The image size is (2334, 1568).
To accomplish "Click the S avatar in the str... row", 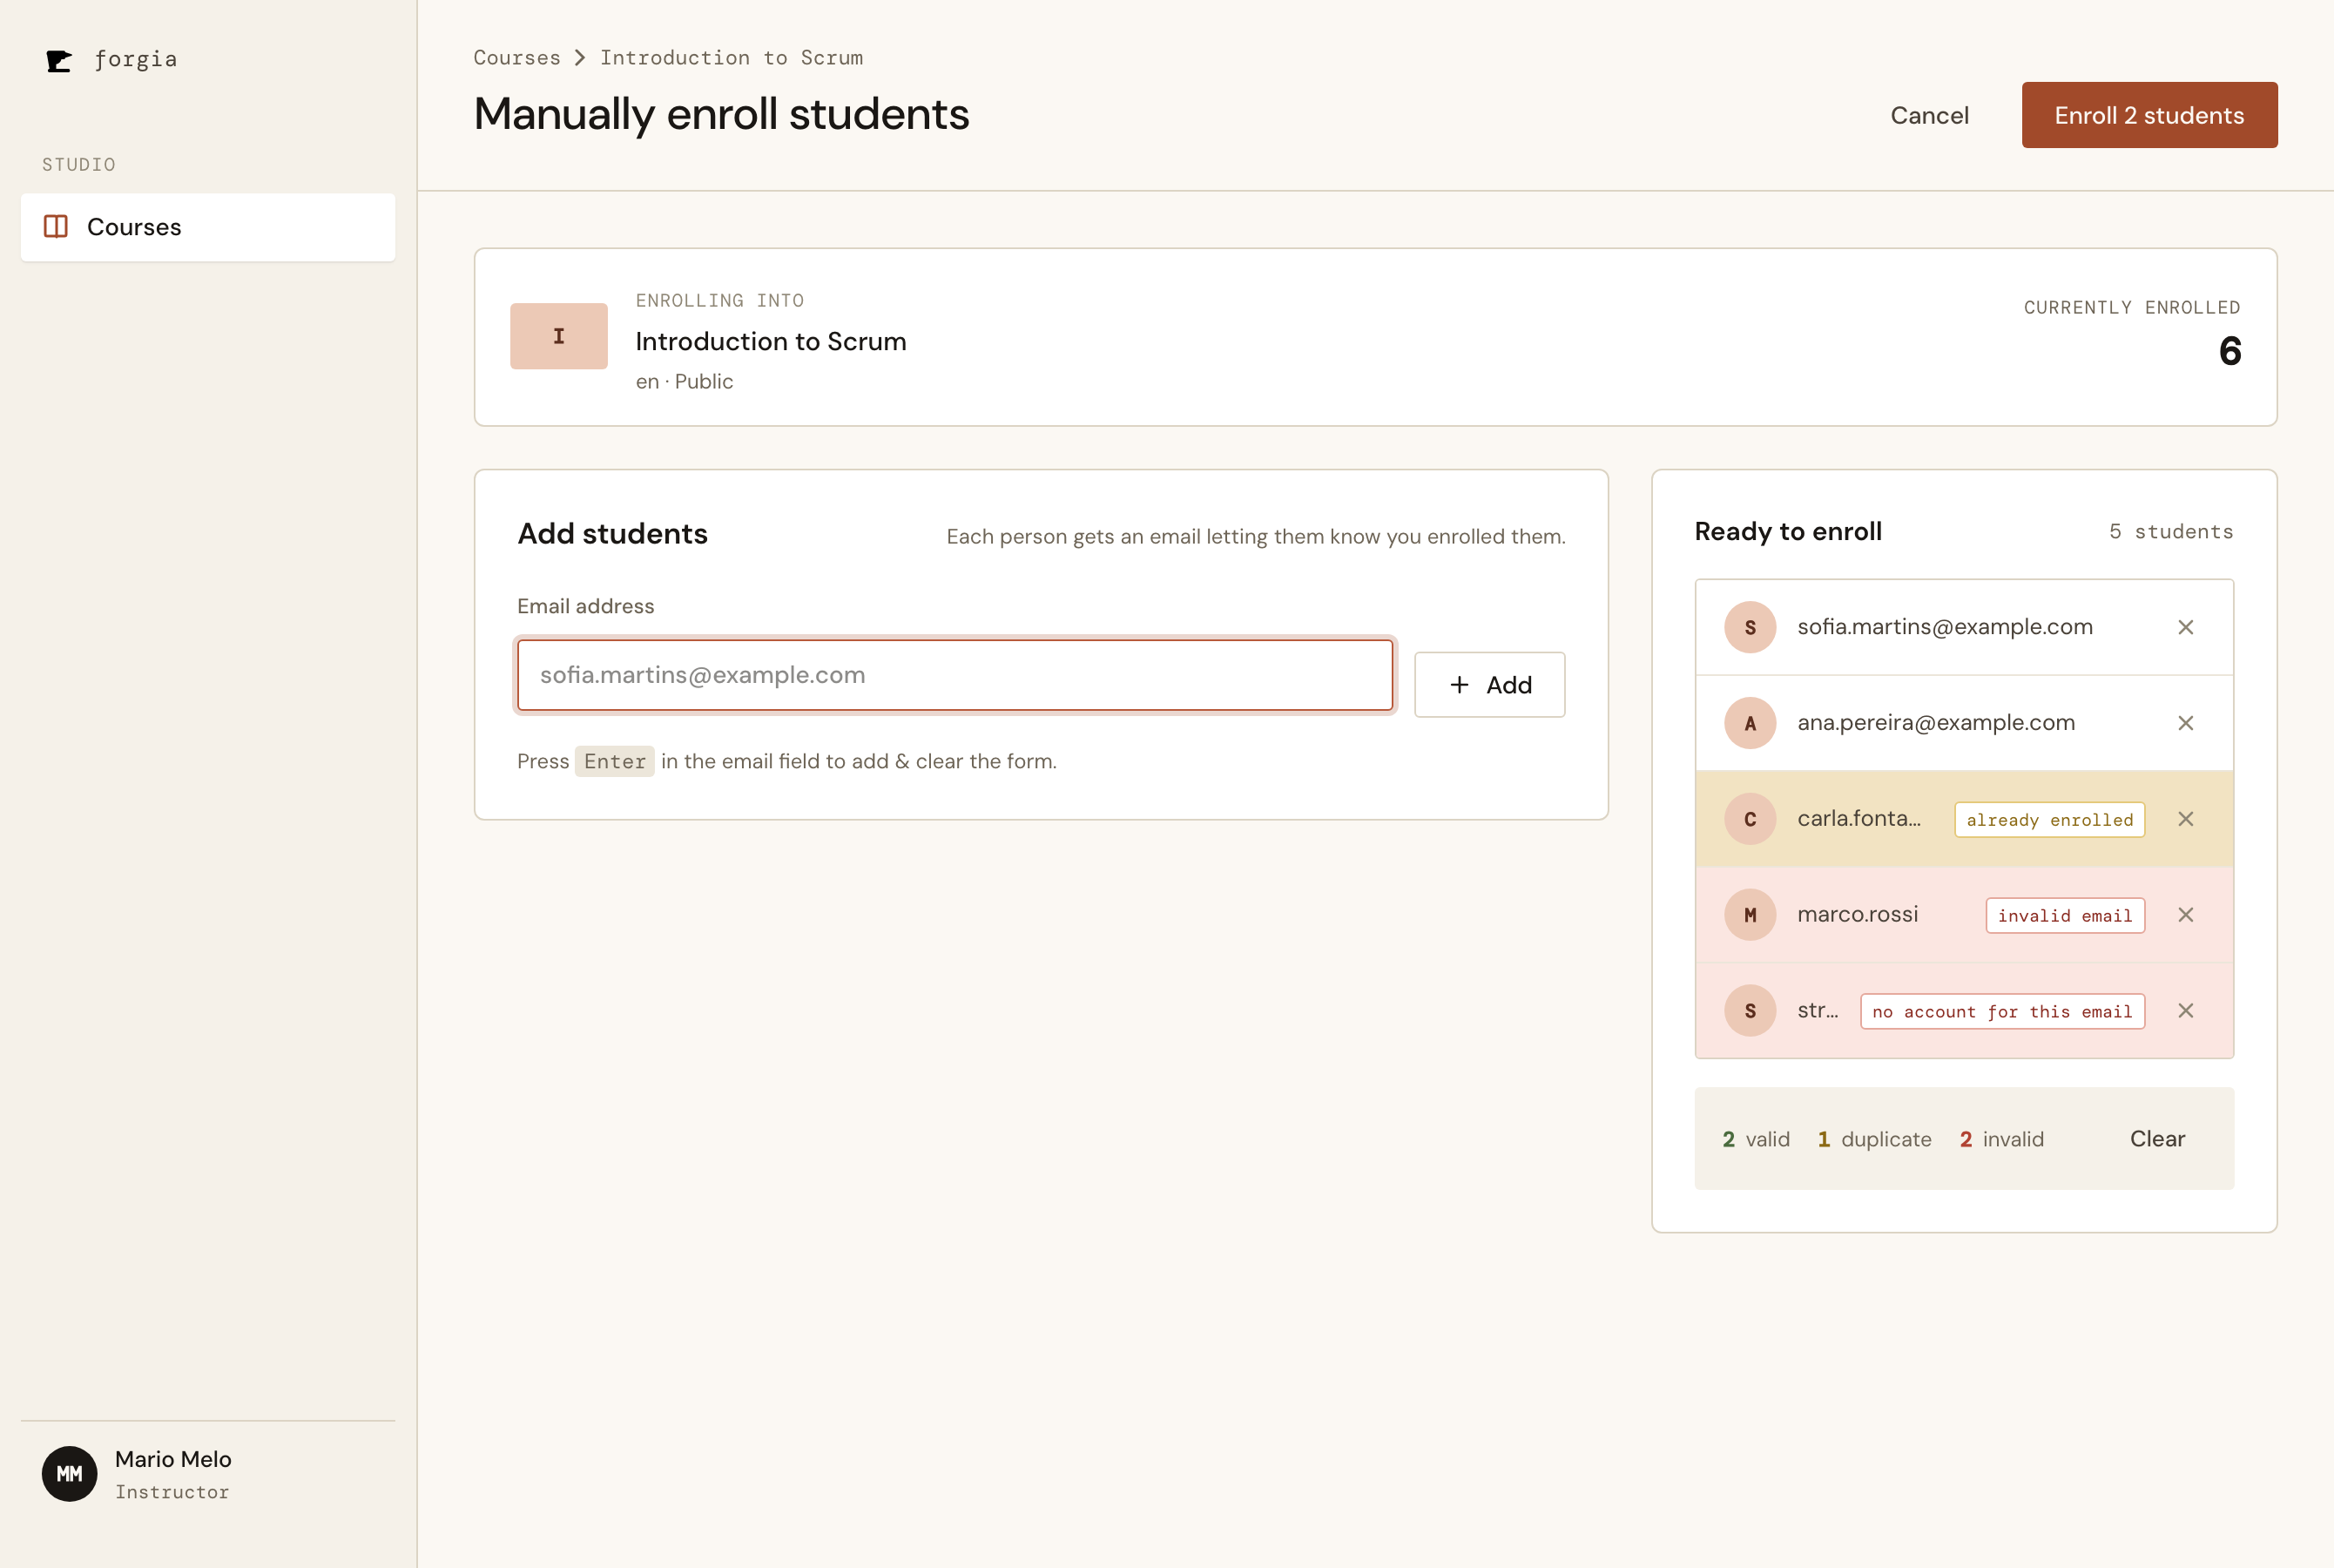I will 1750,1011.
